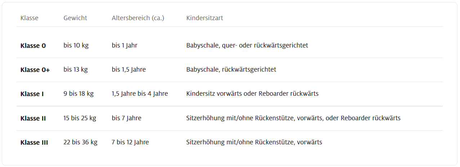Select the Klasse III row label
Viewport: 460px width, 167px height.
tap(34, 143)
